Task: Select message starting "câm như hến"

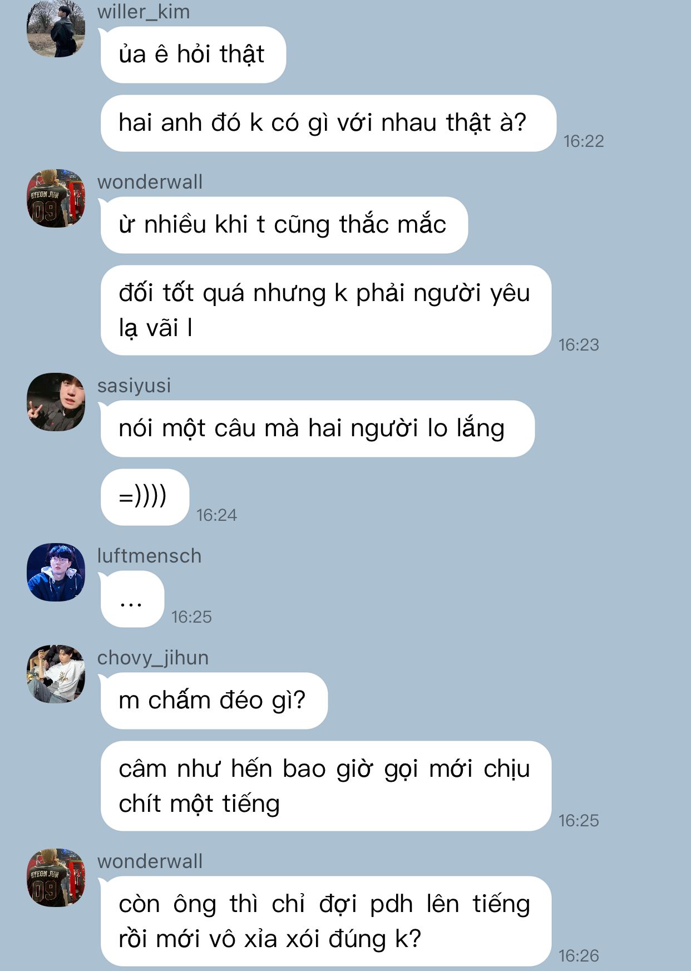Action: click(x=326, y=786)
